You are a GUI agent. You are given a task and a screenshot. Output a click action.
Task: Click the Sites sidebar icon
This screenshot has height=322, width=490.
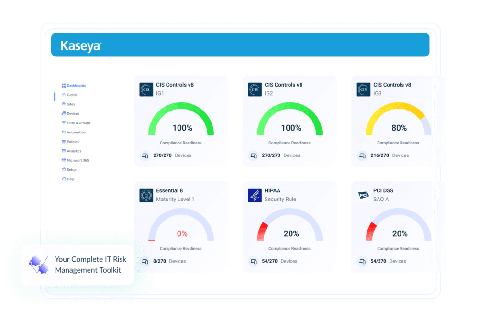pyautogui.click(x=64, y=104)
